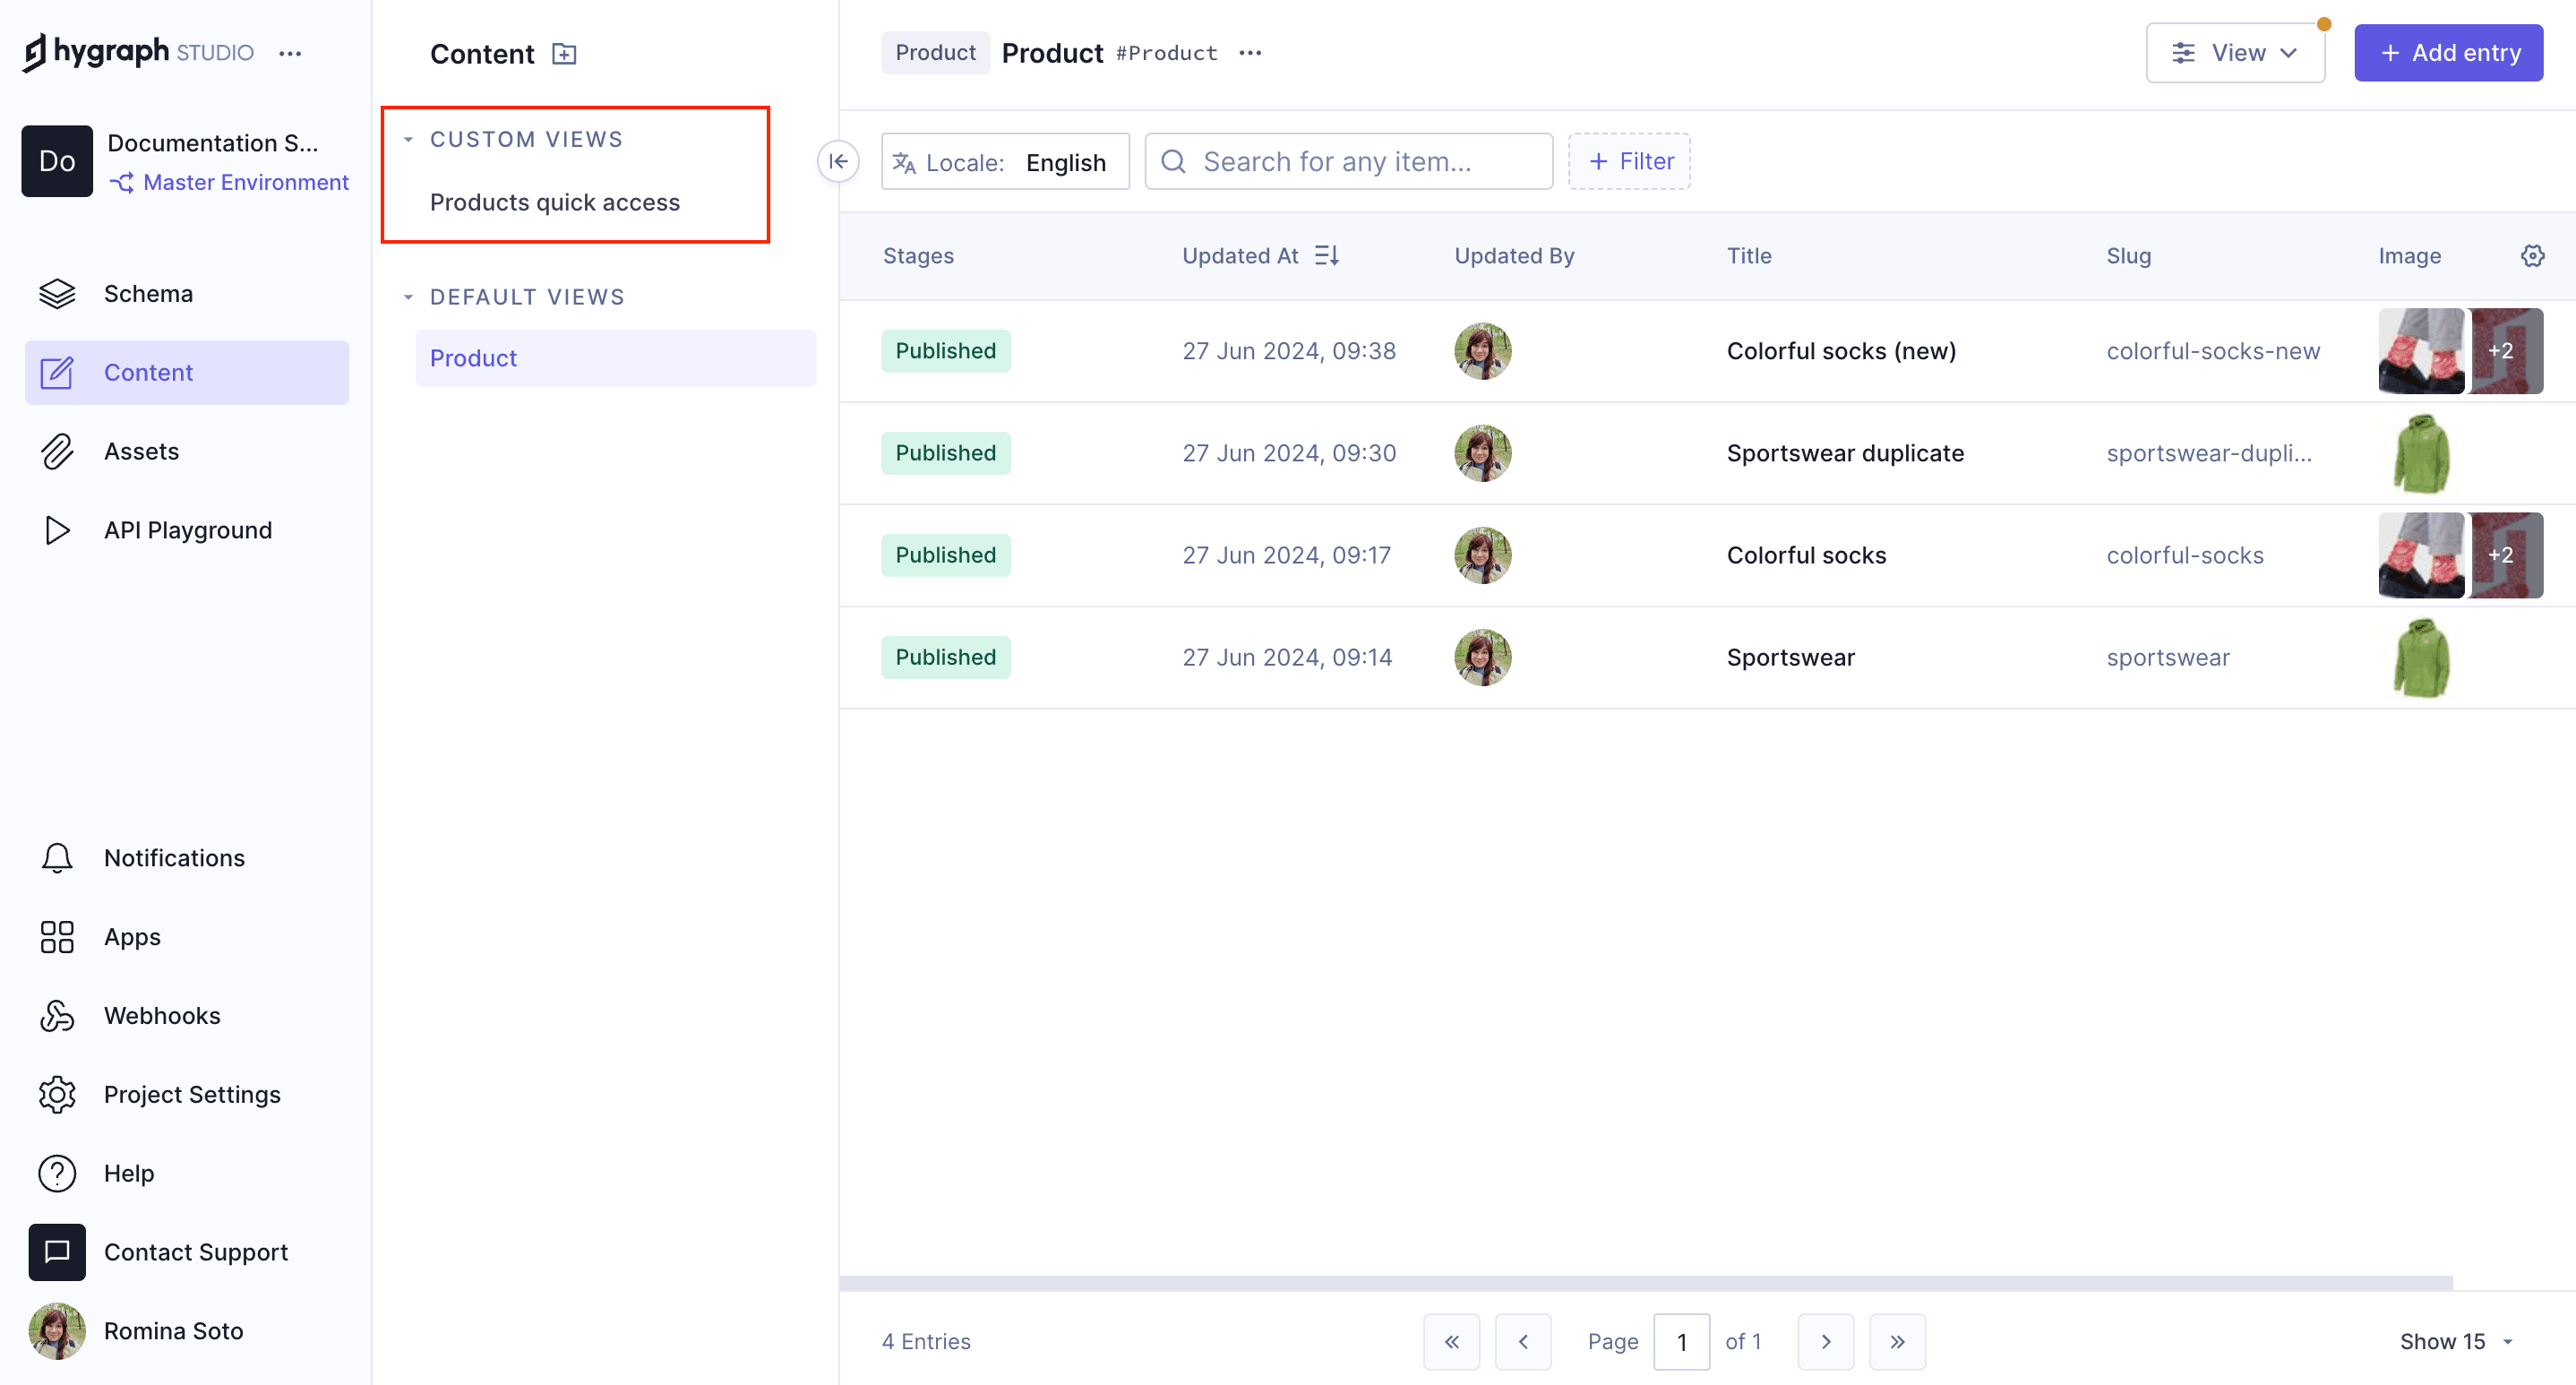
Task: Collapse the Default Views group
Action: click(x=408, y=297)
